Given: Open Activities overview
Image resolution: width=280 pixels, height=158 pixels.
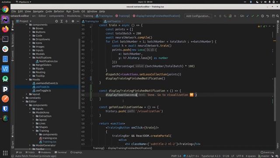Looking at the screenshot, I should (6, 2).
